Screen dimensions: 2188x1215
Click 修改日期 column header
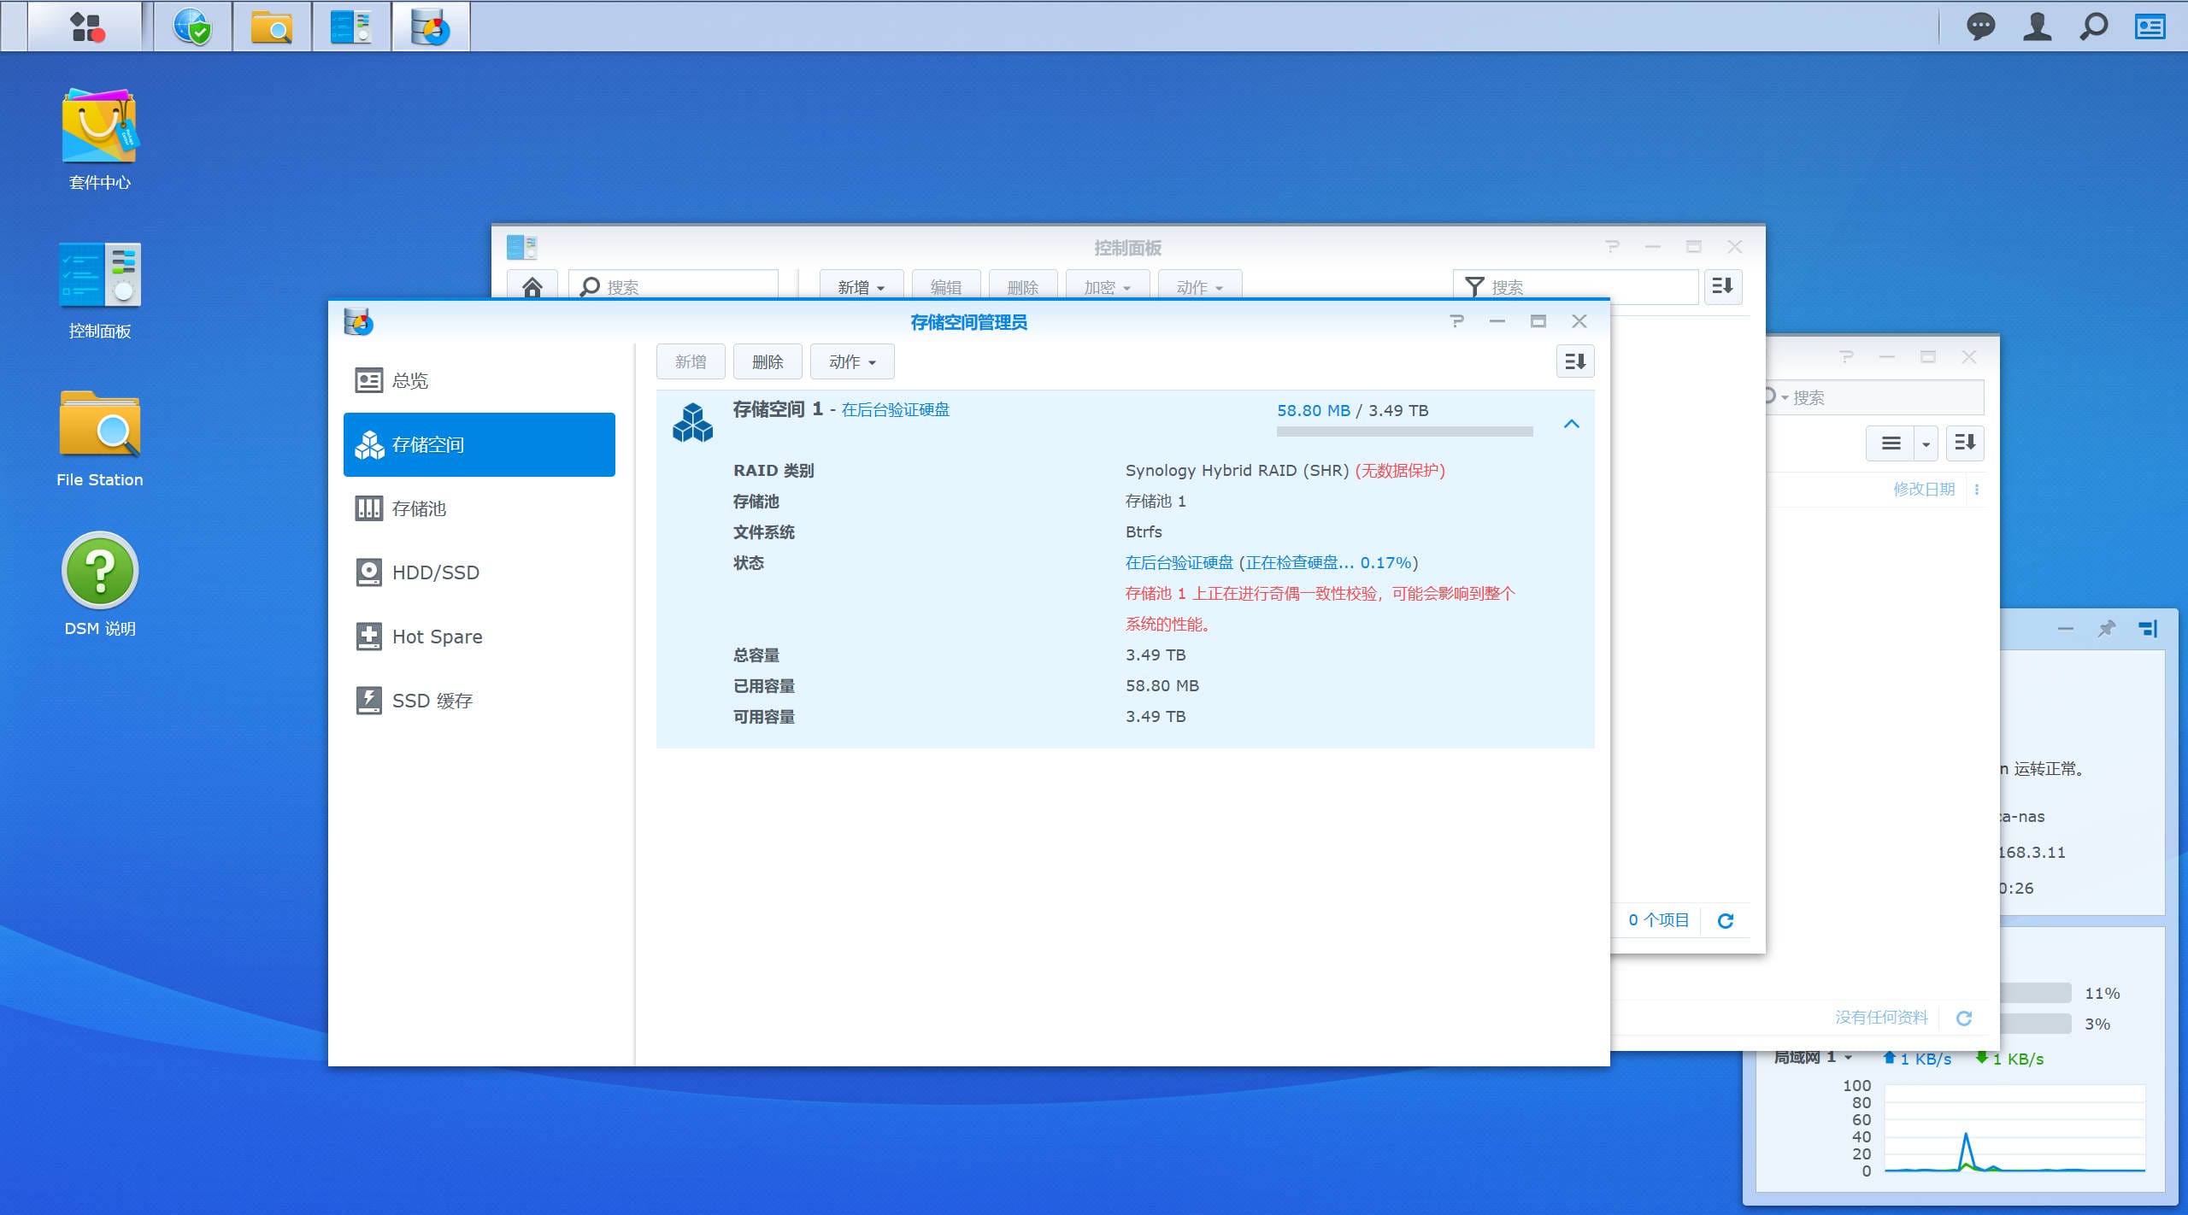(1924, 489)
